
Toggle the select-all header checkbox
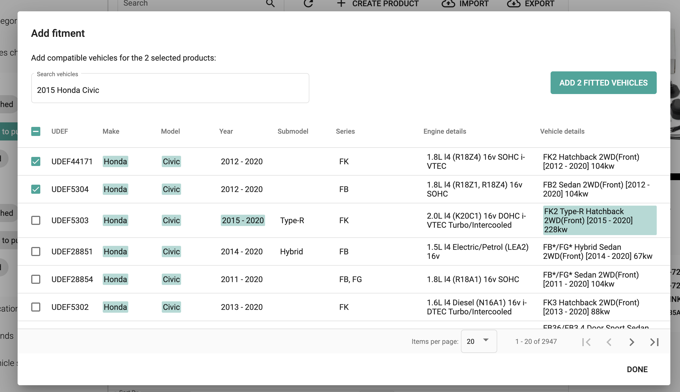36,131
